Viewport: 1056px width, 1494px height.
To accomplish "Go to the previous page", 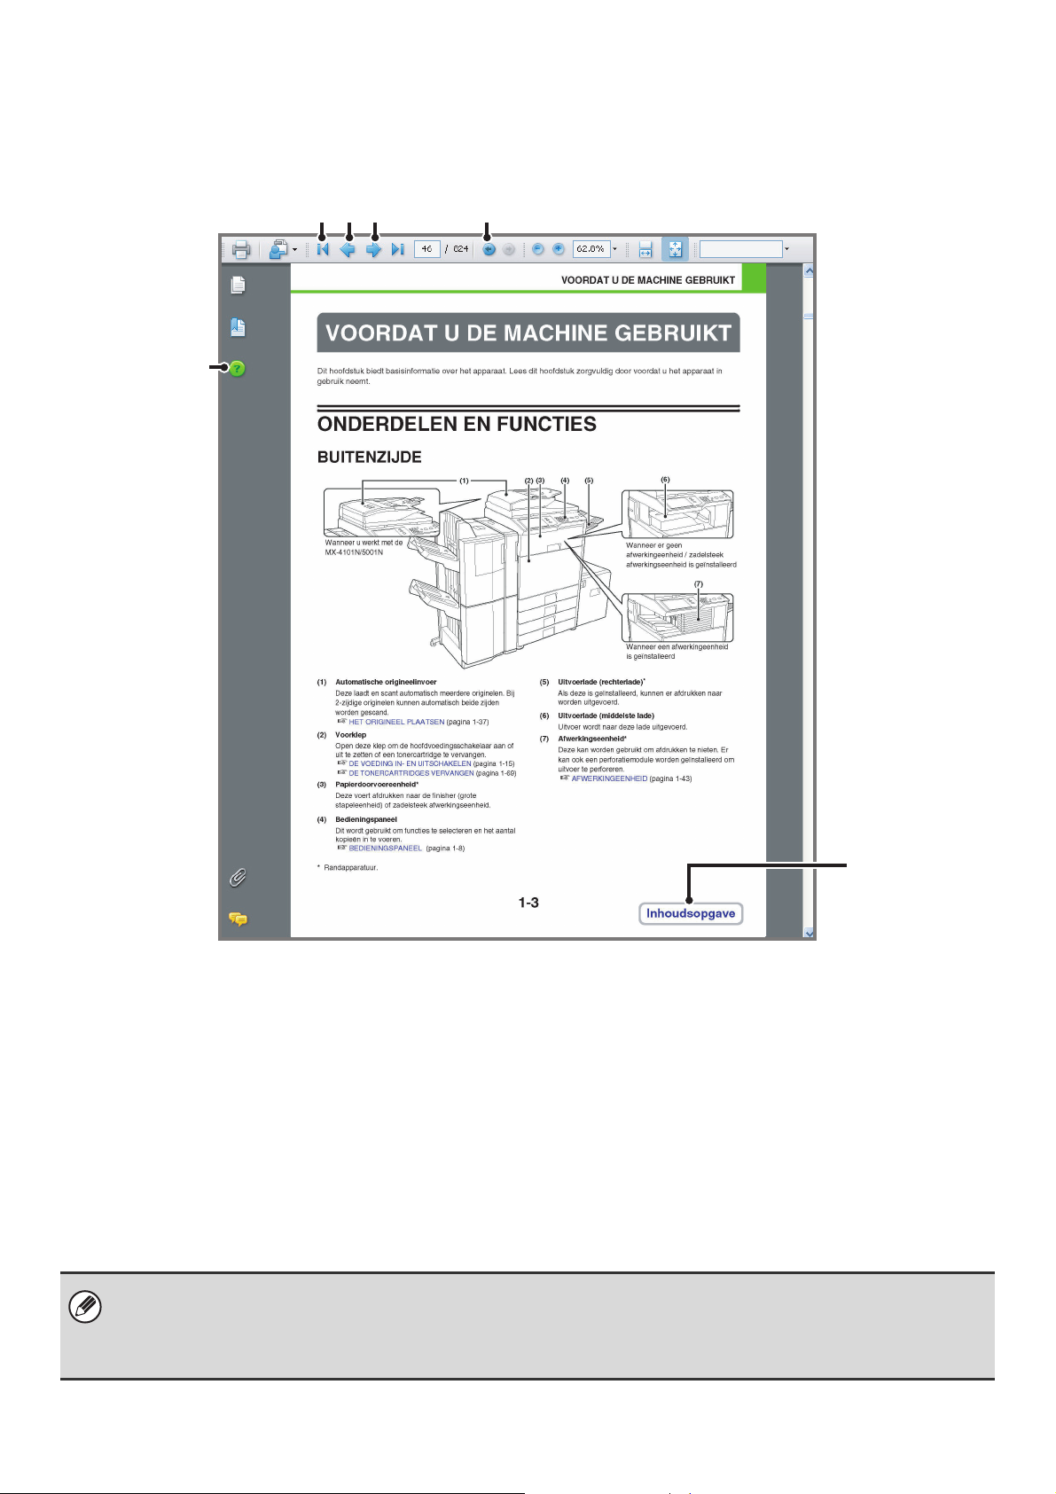I will coord(348,250).
